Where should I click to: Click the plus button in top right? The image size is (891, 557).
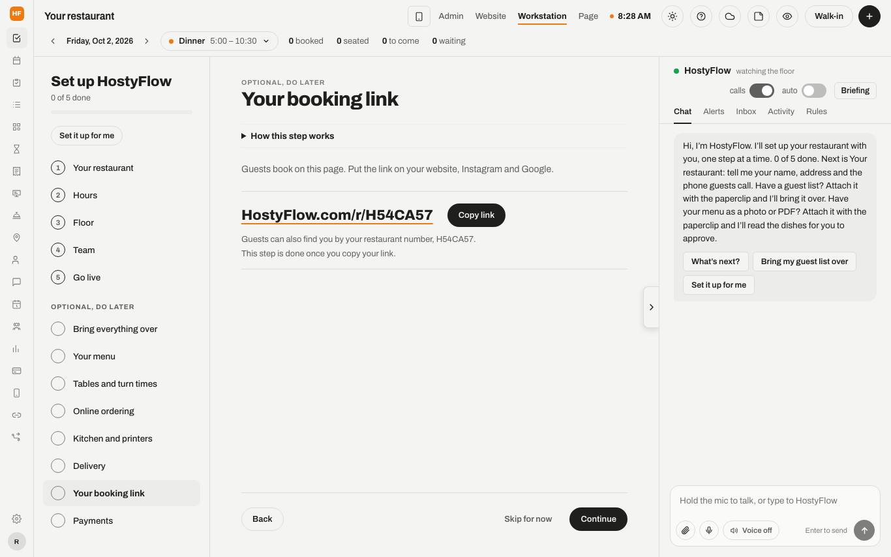869,16
